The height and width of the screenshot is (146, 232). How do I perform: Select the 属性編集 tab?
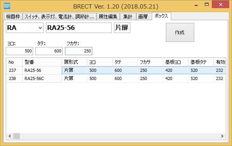[108, 17]
